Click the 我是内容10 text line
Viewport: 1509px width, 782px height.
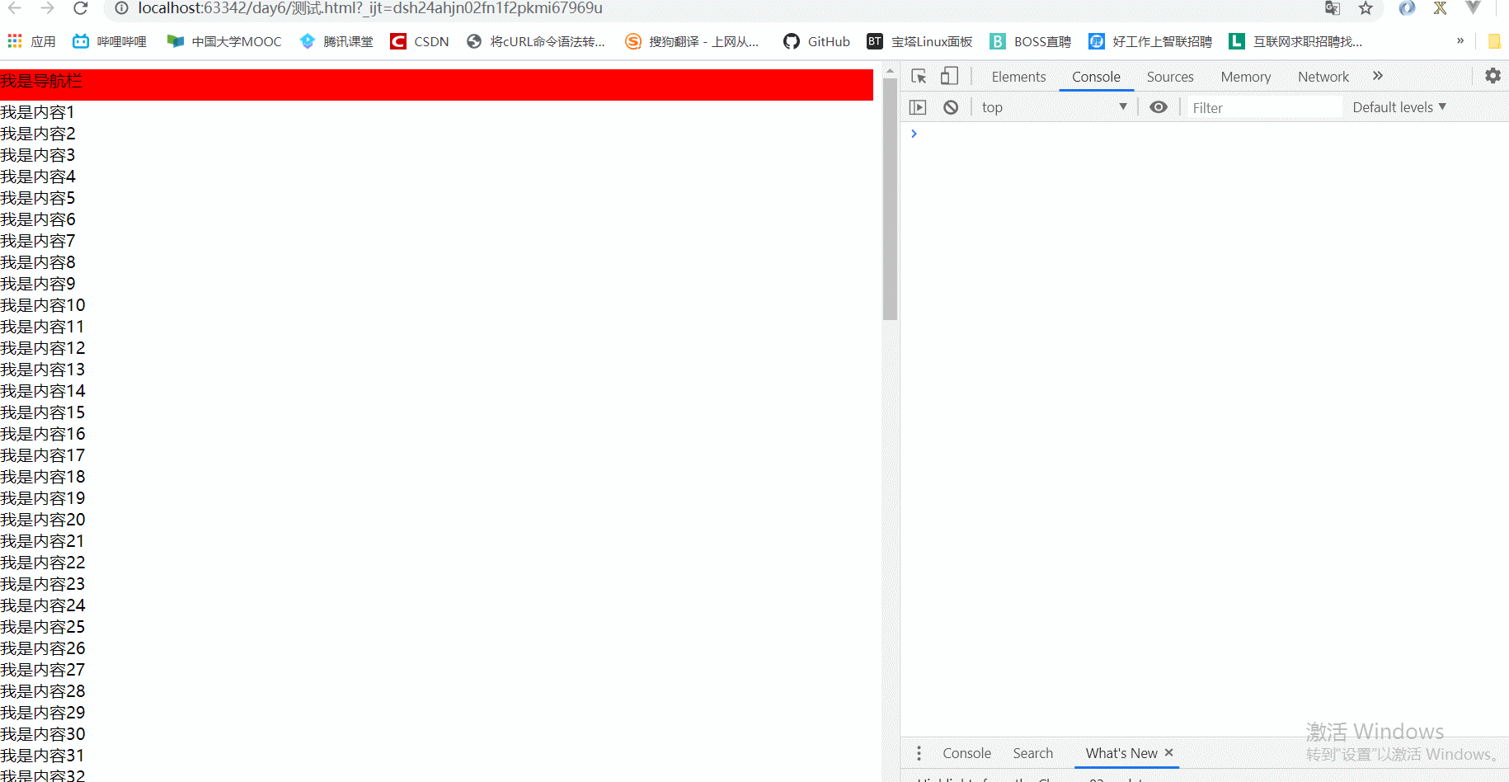[x=43, y=305]
